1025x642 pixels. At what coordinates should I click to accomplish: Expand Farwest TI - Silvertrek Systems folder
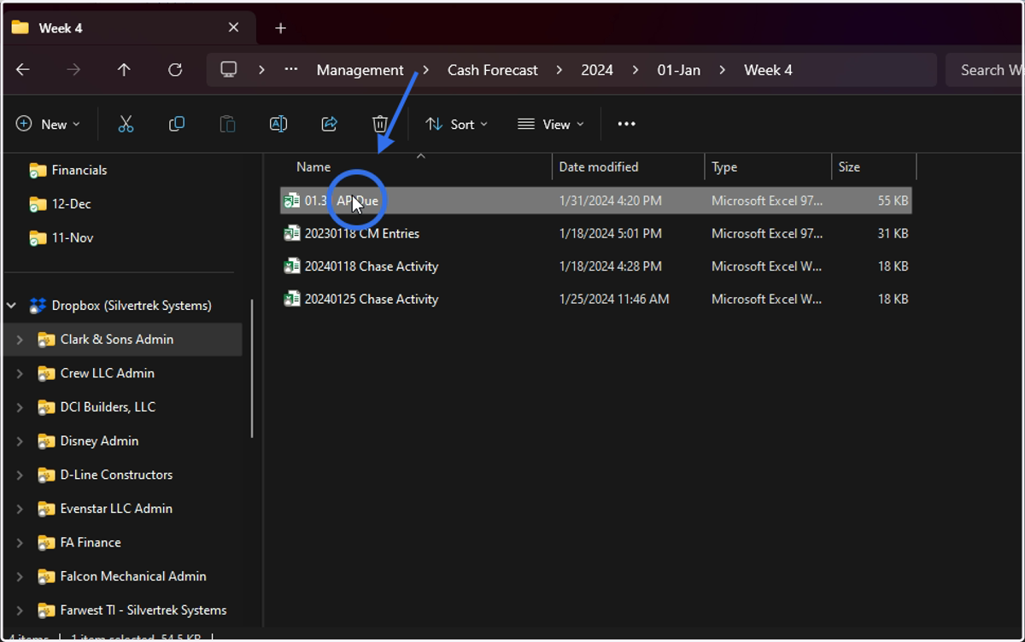click(x=20, y=610)
